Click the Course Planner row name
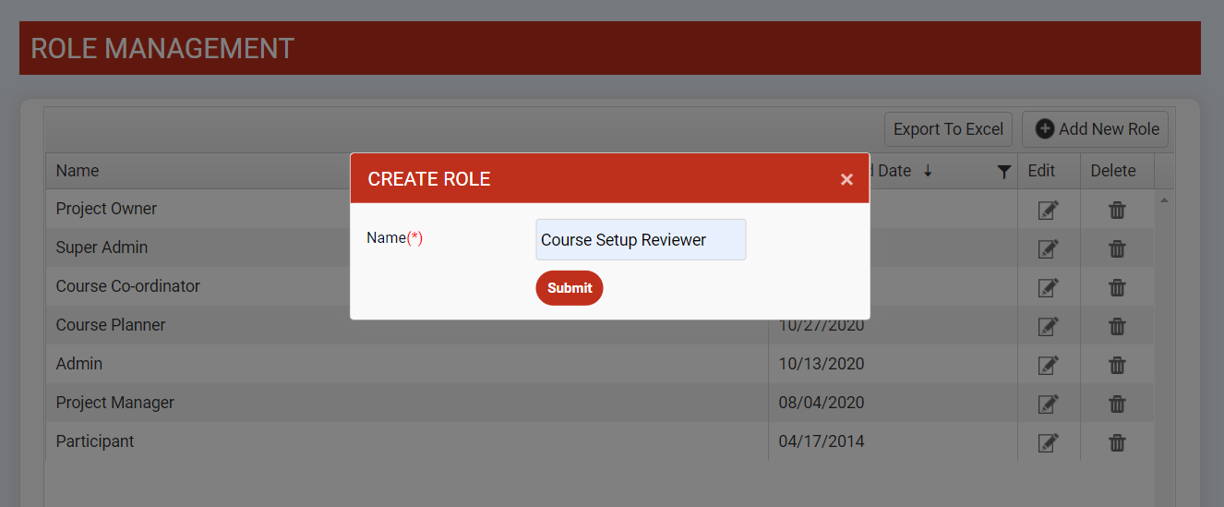Viewport: 1224px width, 507px height. click(x=111, y=325)
